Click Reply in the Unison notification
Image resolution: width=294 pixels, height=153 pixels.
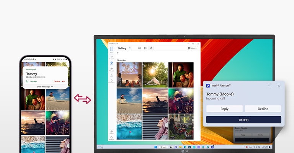click(x=224, y=109)
